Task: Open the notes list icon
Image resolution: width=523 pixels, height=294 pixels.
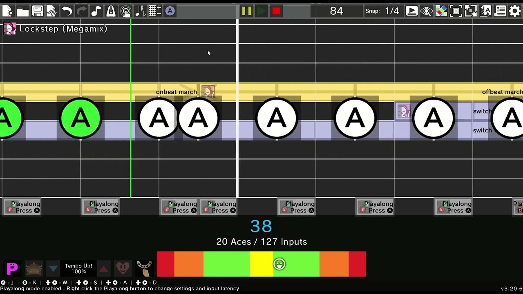Action: pos(500,11)
